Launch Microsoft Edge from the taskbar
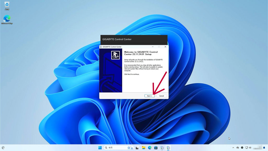Screen dimensions: 268x151 (x=150, y=148)
